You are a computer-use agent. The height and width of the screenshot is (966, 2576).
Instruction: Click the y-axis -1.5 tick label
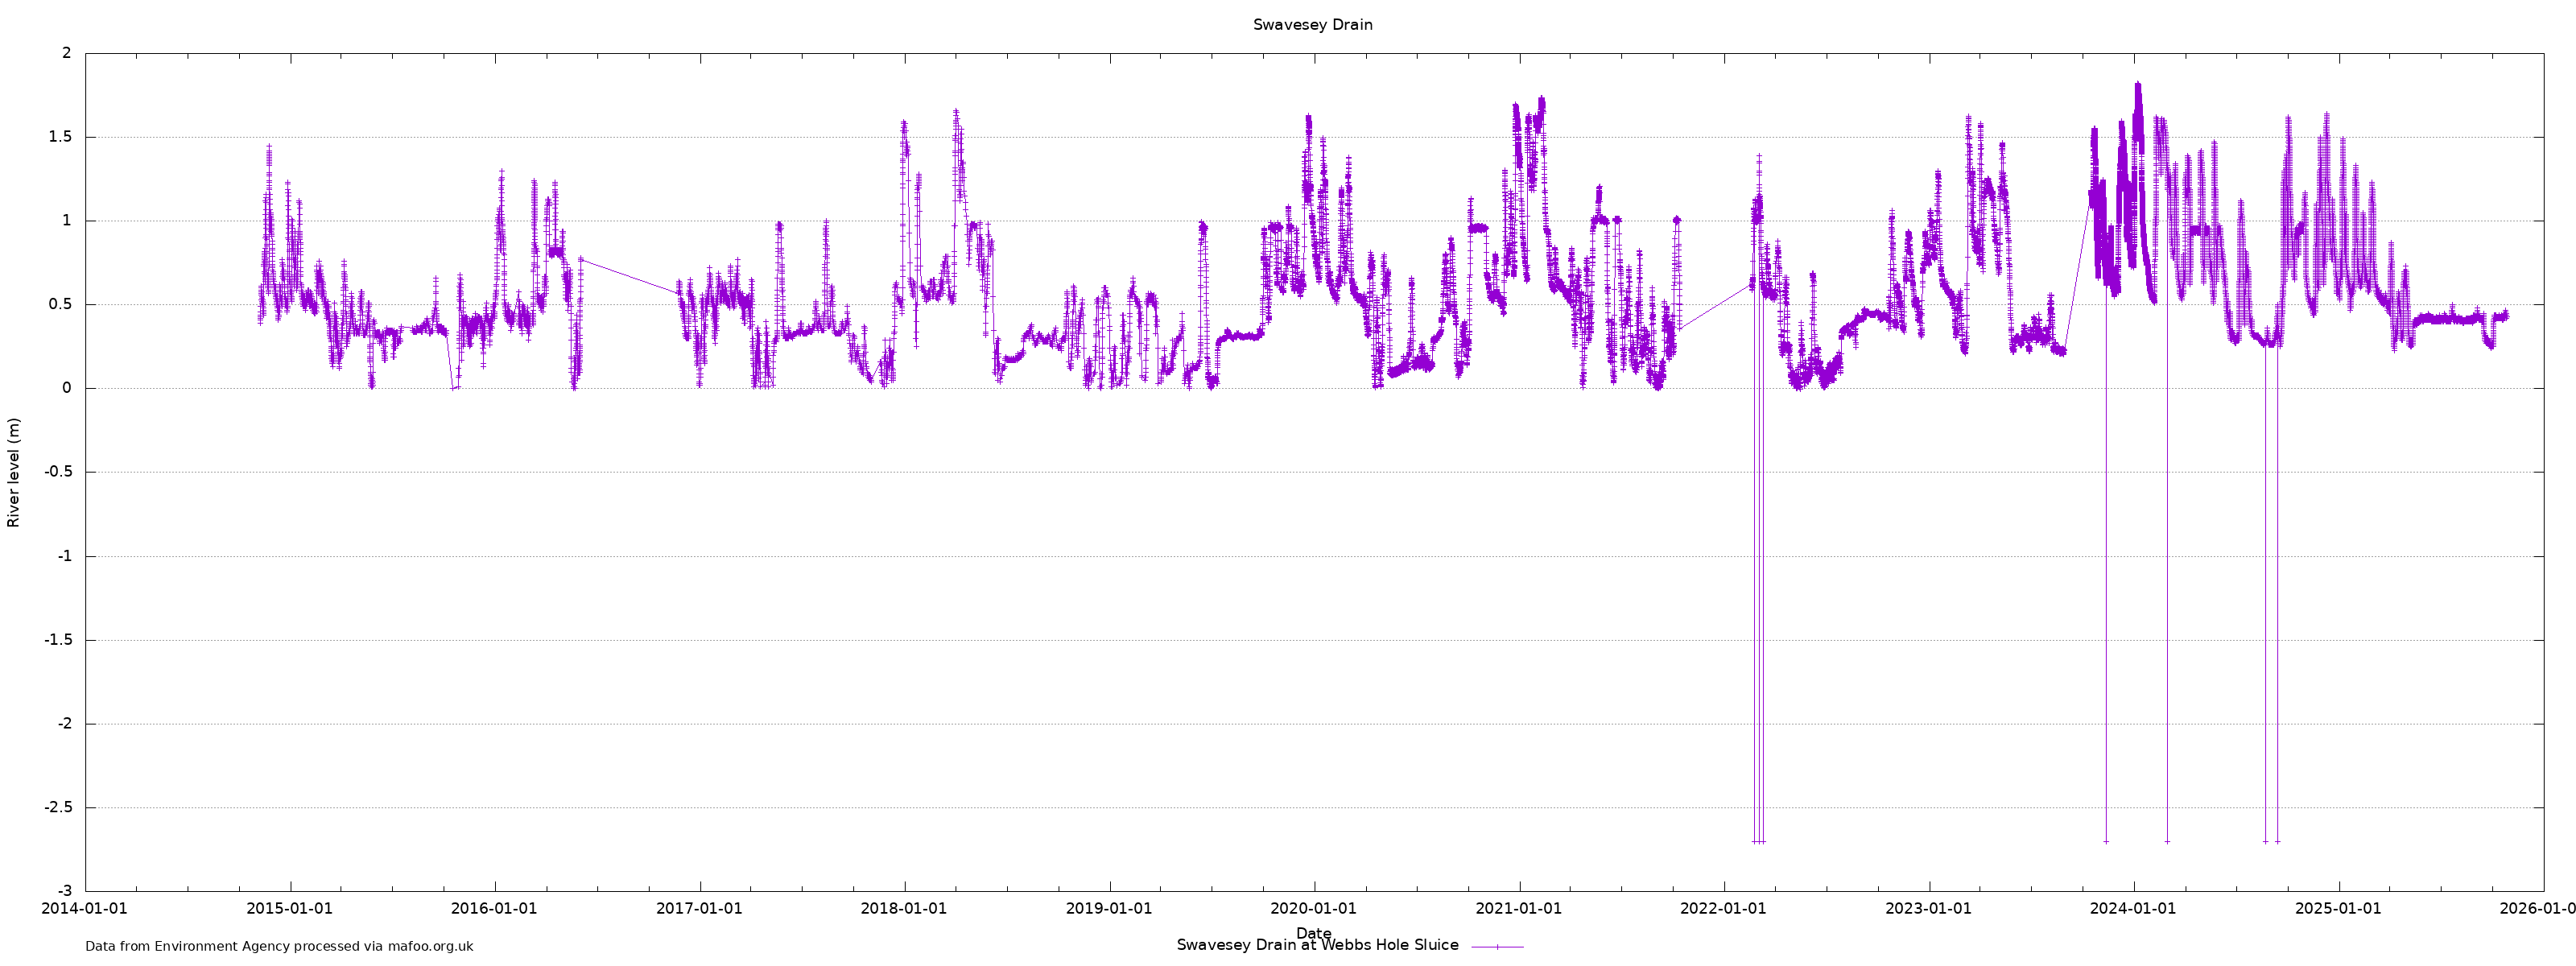pyautogui.click(x=58, y=640)
